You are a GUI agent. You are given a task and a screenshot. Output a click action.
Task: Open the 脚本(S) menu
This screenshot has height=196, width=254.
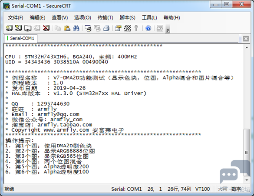[x=128, y=17]
